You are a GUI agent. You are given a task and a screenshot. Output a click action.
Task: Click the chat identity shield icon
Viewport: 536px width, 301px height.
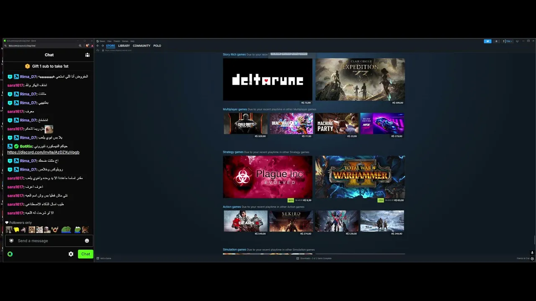coord(11,241)
